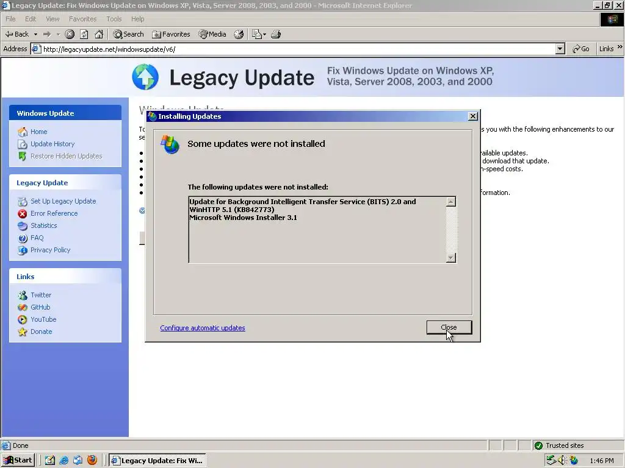
Task: Click the Donate star icon
Action: [23, 332]
